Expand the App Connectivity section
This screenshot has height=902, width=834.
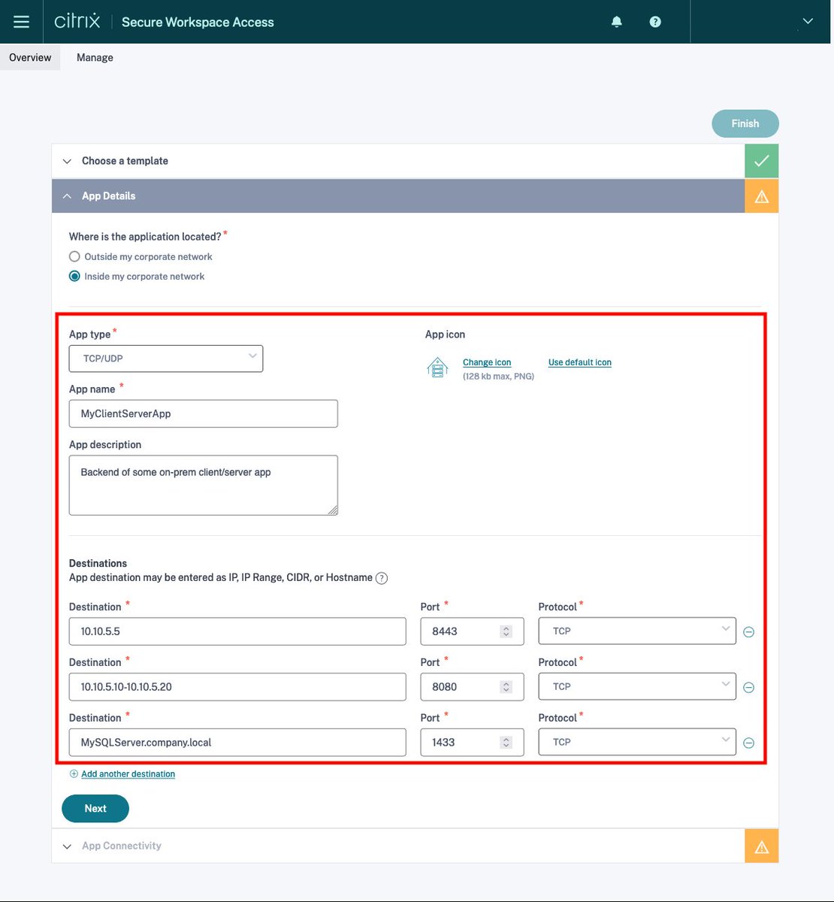click(397, 846)
